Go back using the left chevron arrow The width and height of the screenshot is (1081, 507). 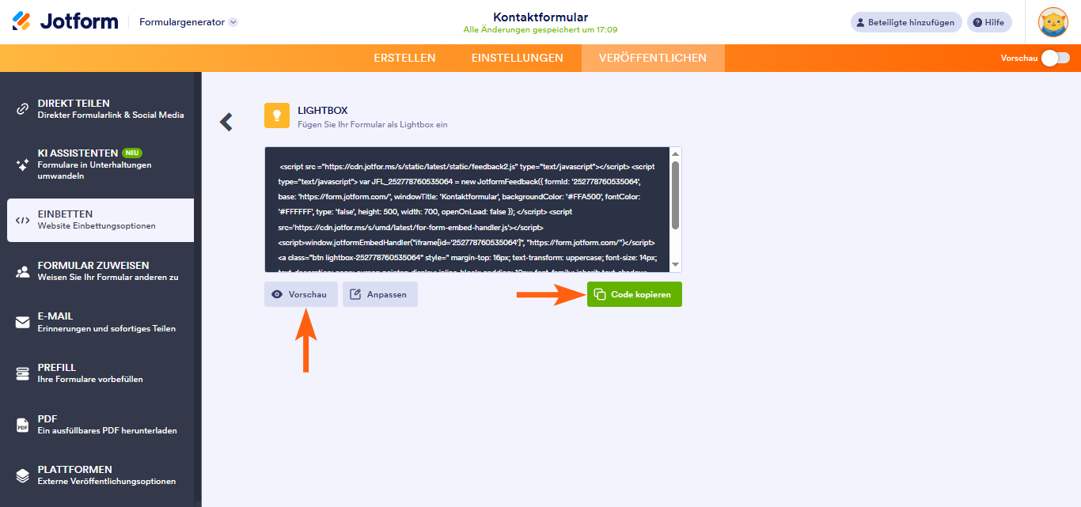pos(226,122)
